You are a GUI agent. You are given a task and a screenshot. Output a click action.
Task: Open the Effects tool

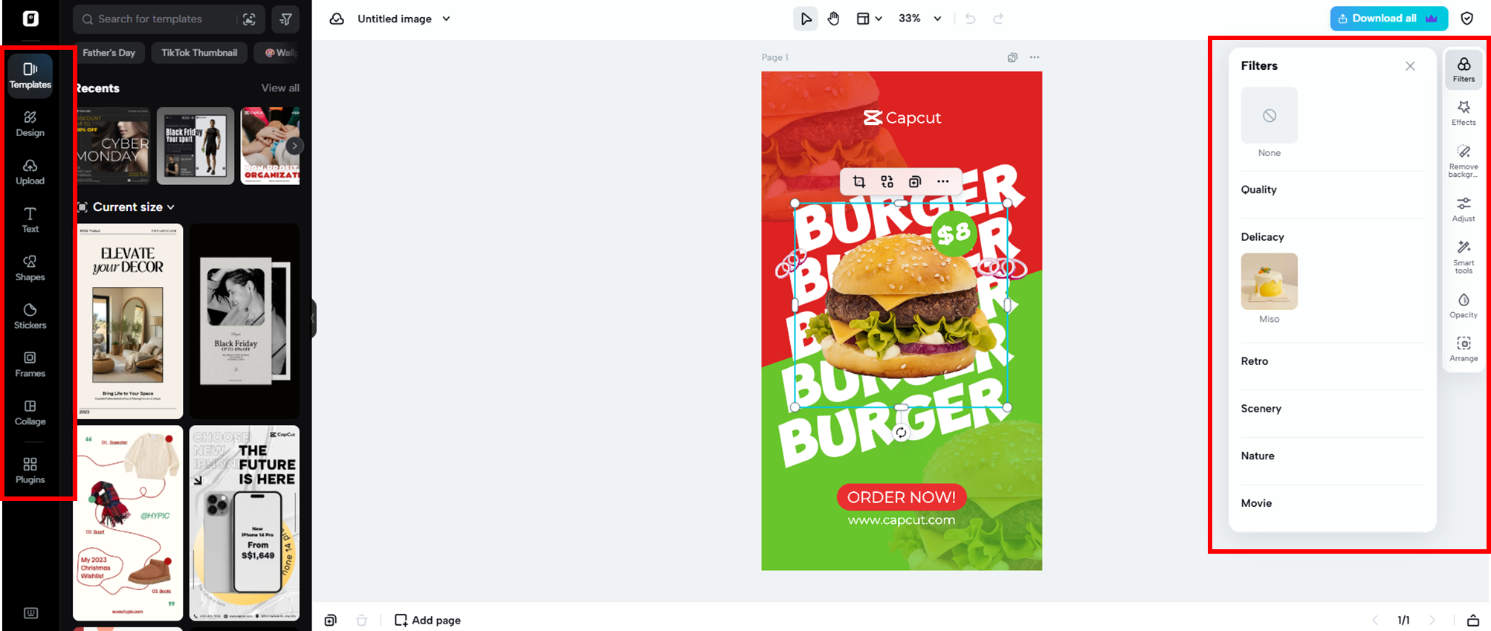(1463, 113)
